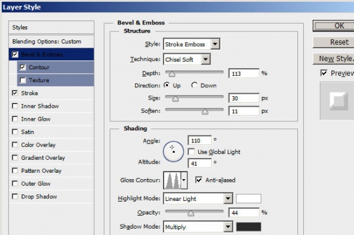The image size is (354, 235).
Task: Open the Technique dropdown showing Chisel Soft
Action: [187, 59]
